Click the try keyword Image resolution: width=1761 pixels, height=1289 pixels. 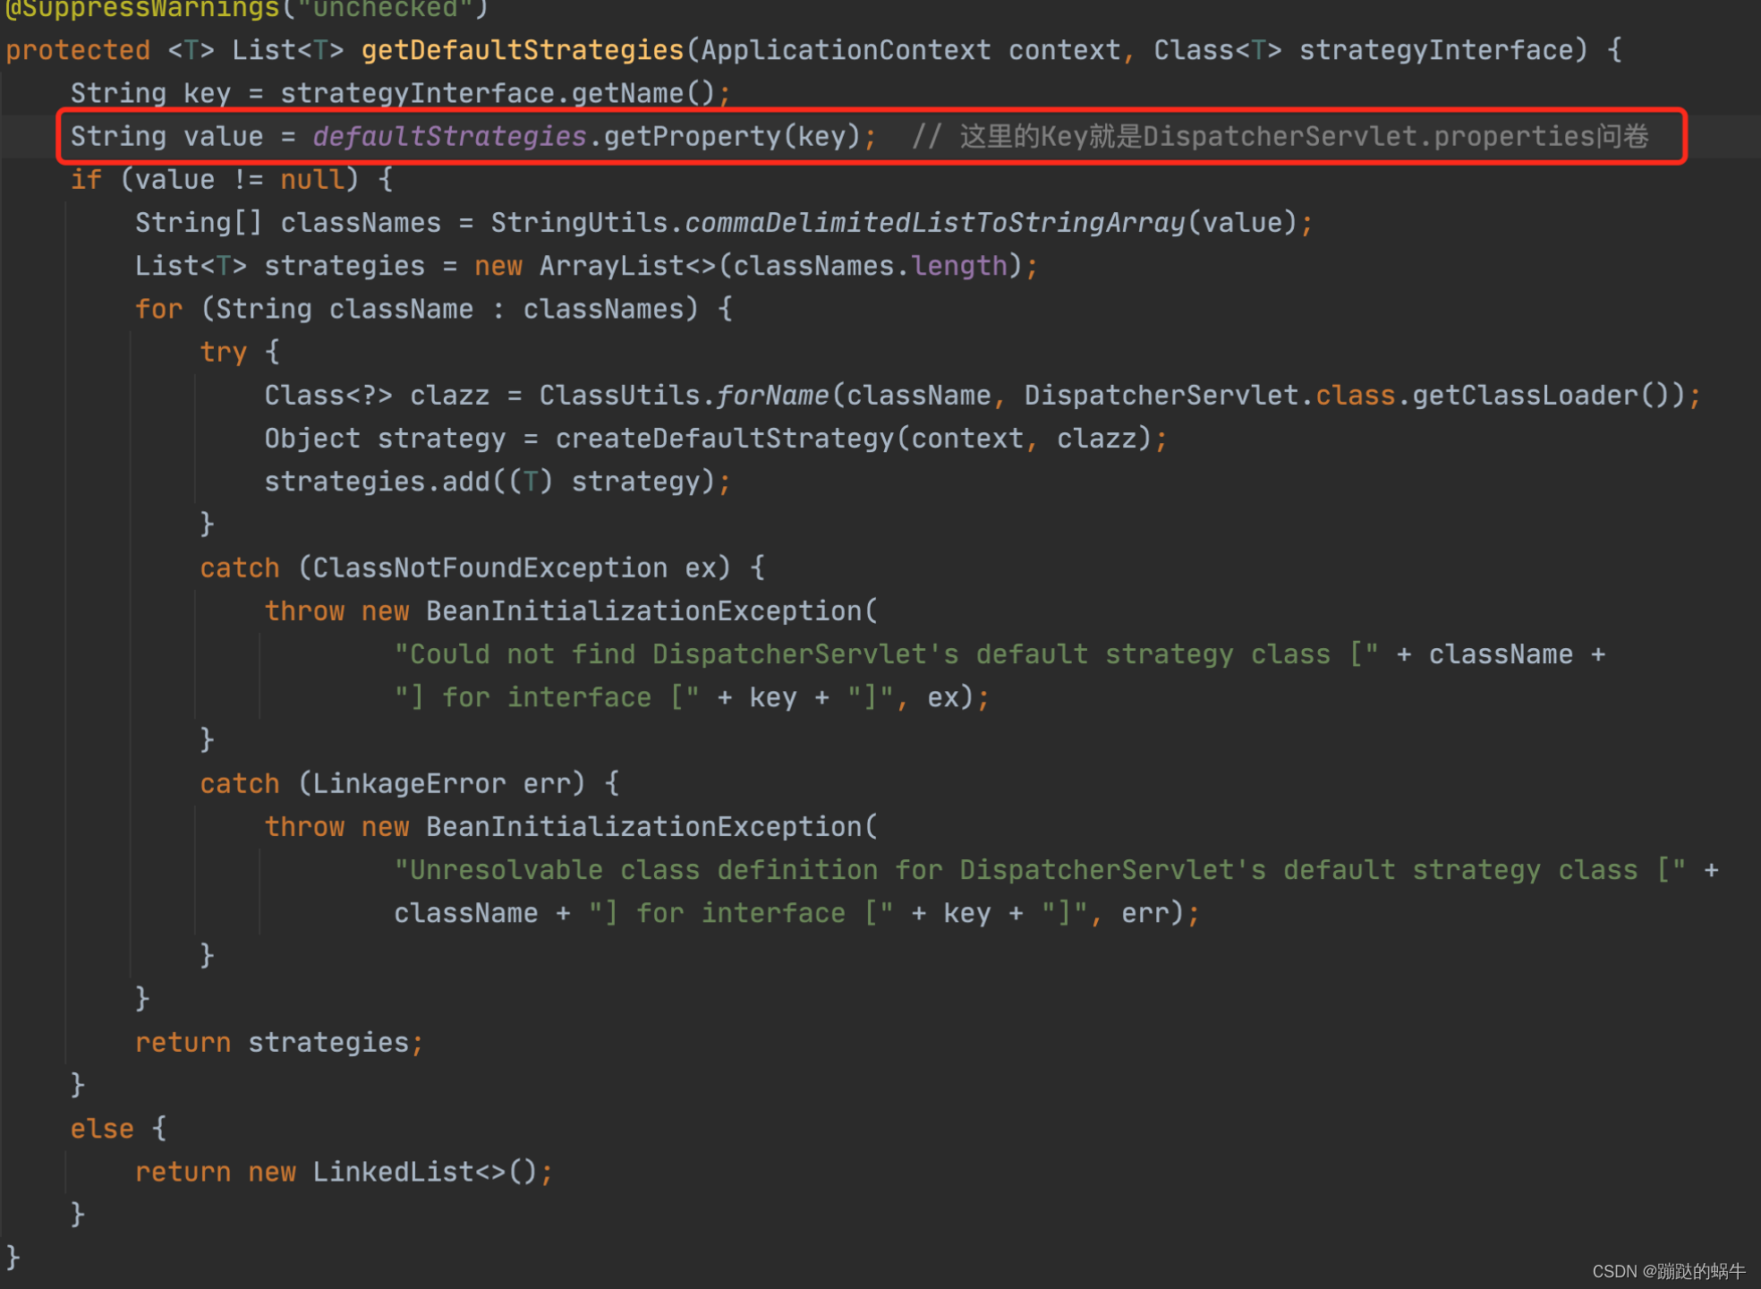pos(223,352)
